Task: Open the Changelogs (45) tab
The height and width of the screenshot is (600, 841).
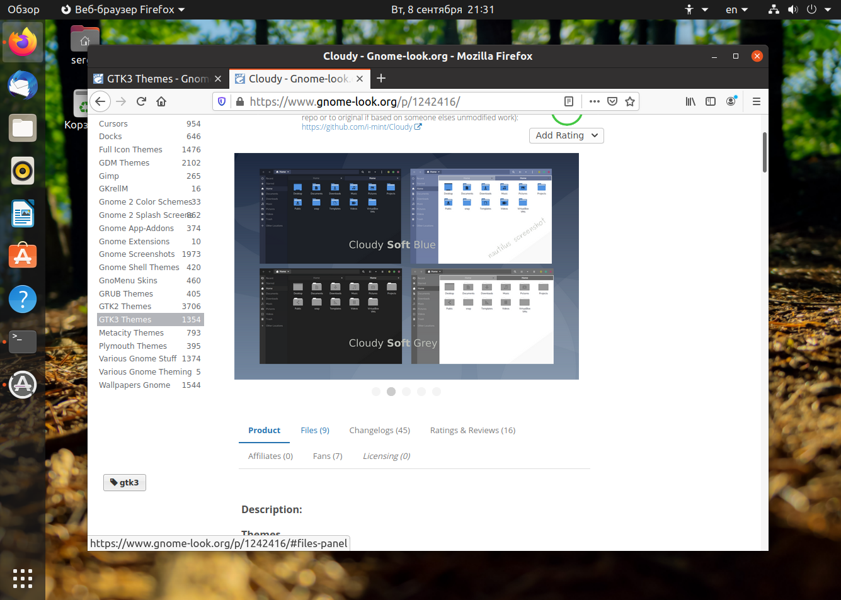Action: point(380,431)
